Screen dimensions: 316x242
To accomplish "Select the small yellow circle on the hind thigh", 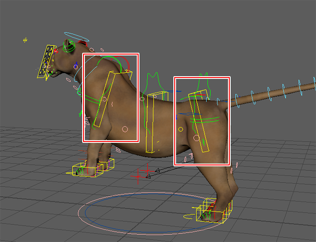I will (181, 129).
